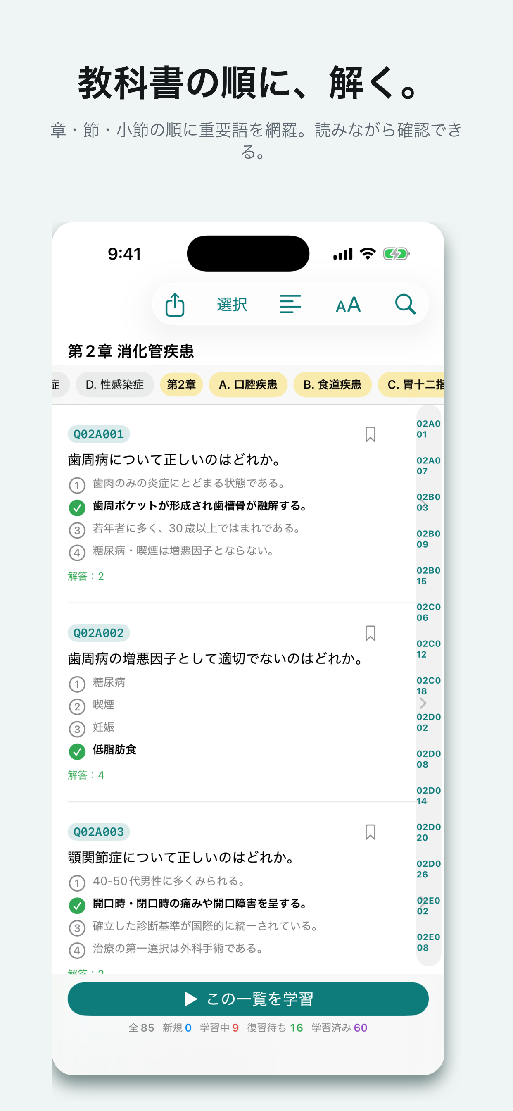The image size is (513, 1111).
Task: Select the A. 口腔疾患 chip
Action: [248, 384]
